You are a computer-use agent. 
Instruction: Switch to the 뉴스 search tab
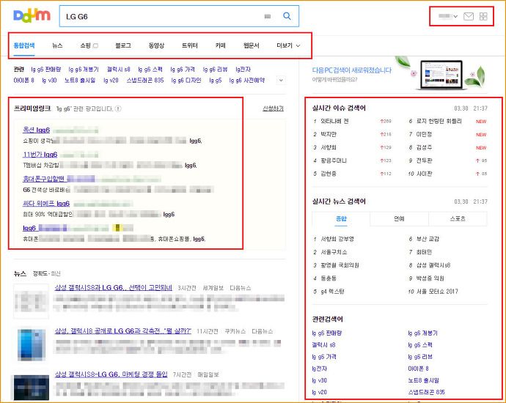pos(57,45)
